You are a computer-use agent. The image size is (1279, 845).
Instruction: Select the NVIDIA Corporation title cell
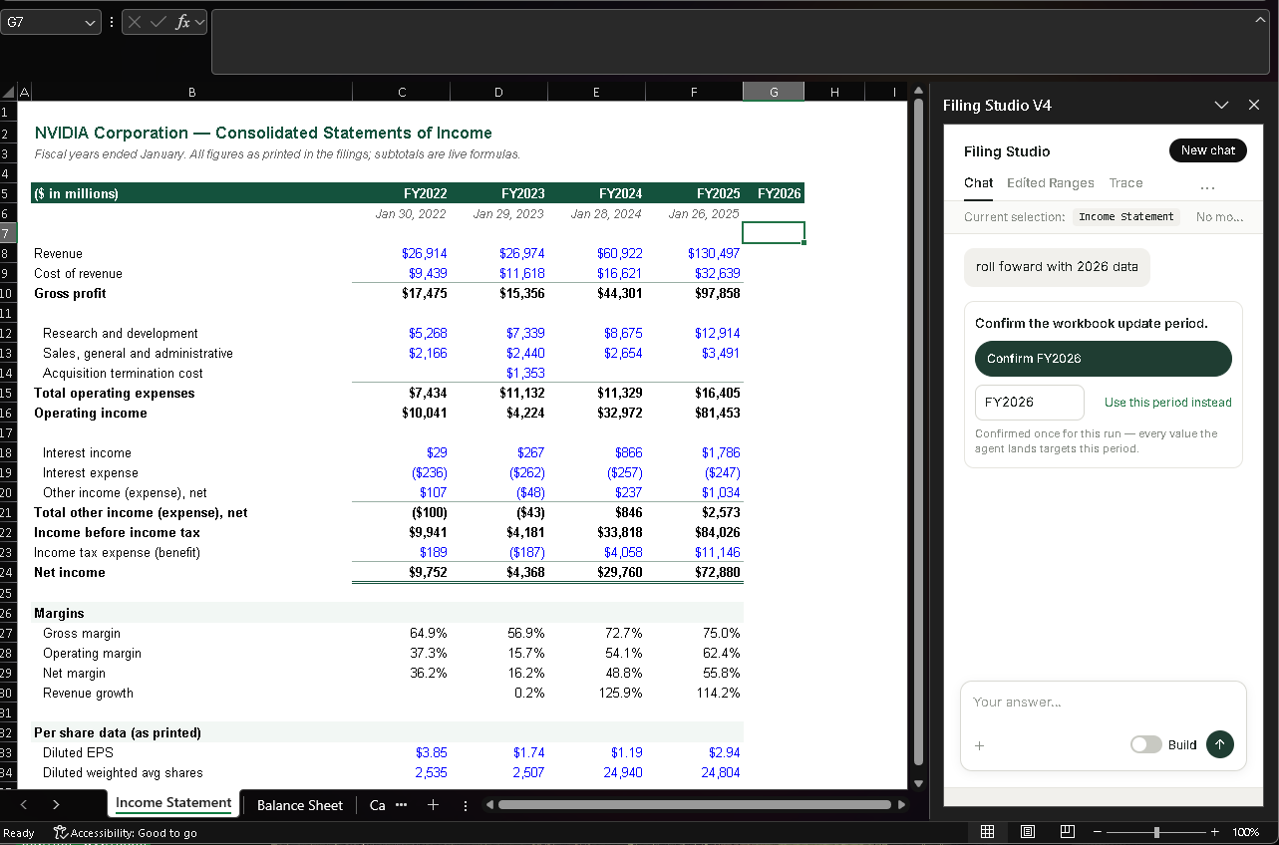point(263,133)
